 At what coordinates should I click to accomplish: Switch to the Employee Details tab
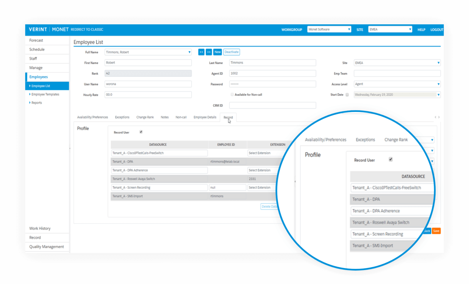(x=205, y=117)
